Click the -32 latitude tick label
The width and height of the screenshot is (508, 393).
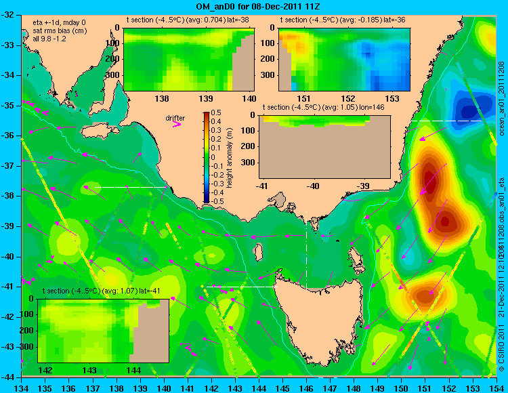tap(7, 15)
